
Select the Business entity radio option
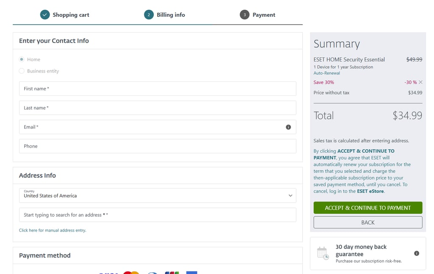click(22, 71)
